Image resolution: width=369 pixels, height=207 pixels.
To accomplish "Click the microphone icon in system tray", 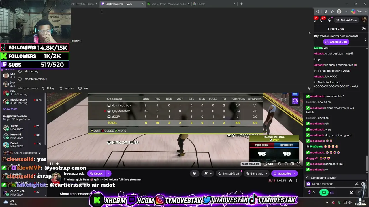I will (339, 202).
